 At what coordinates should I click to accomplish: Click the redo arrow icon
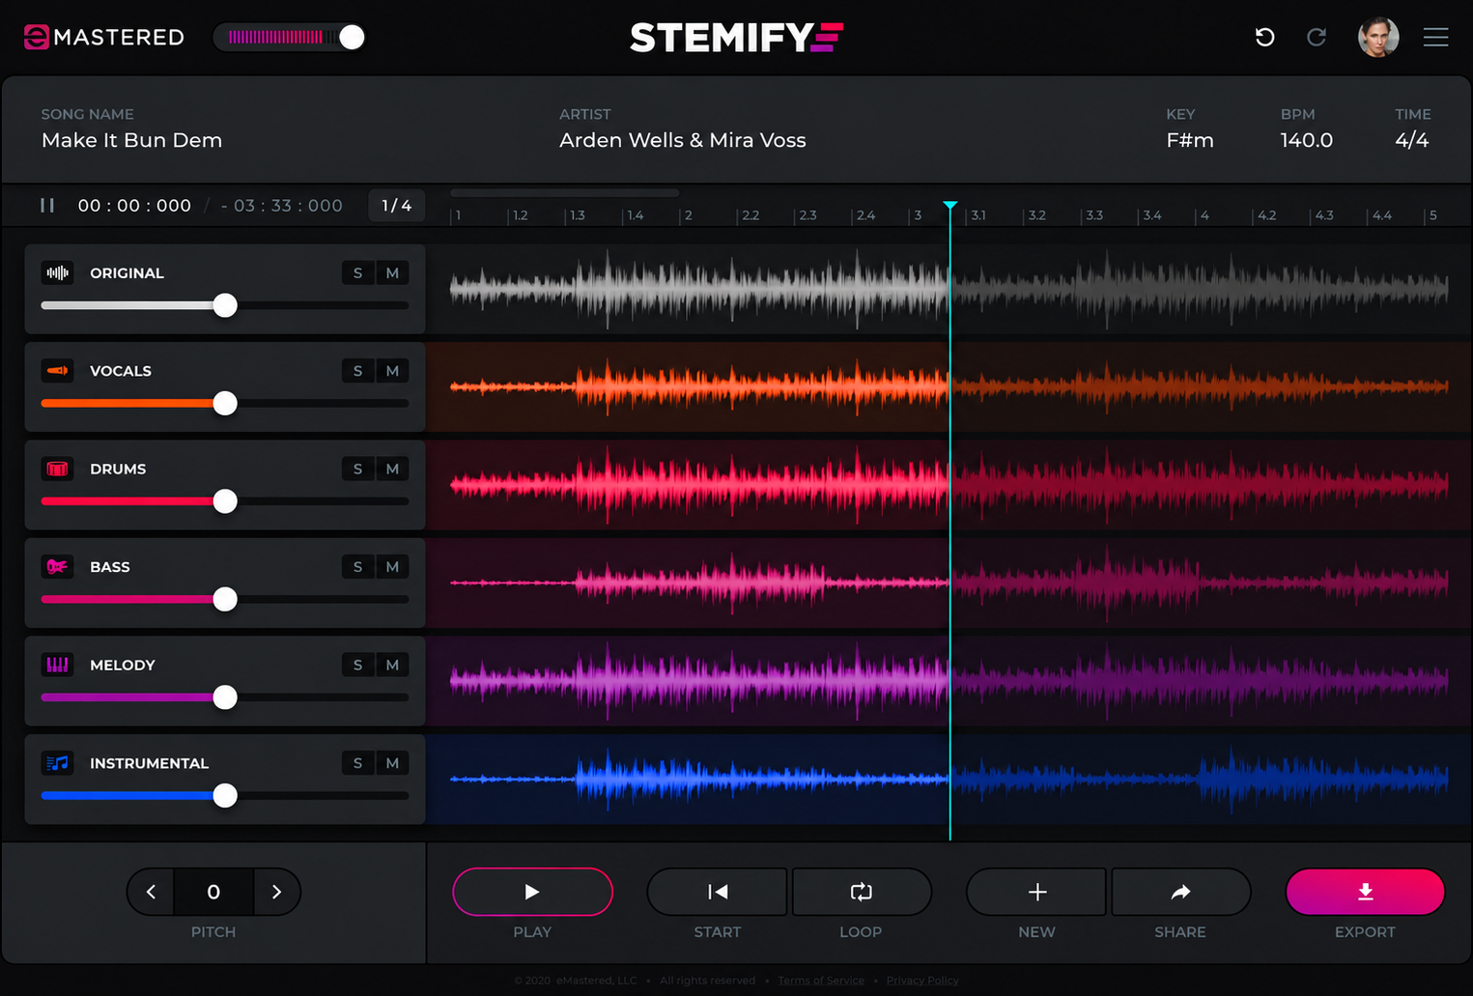point(1317,38)
